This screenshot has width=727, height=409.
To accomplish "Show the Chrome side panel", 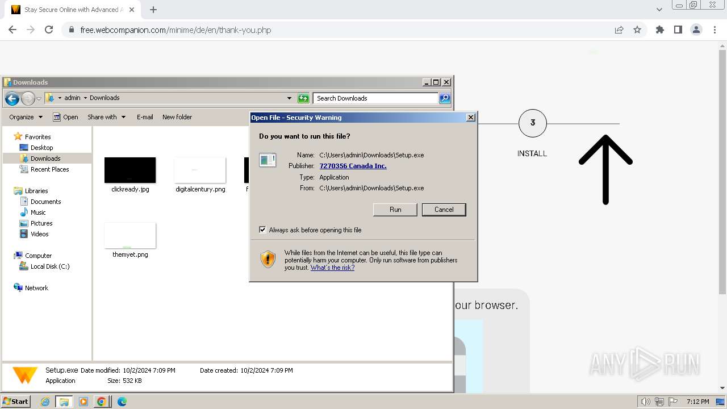I will click(678, 30).
